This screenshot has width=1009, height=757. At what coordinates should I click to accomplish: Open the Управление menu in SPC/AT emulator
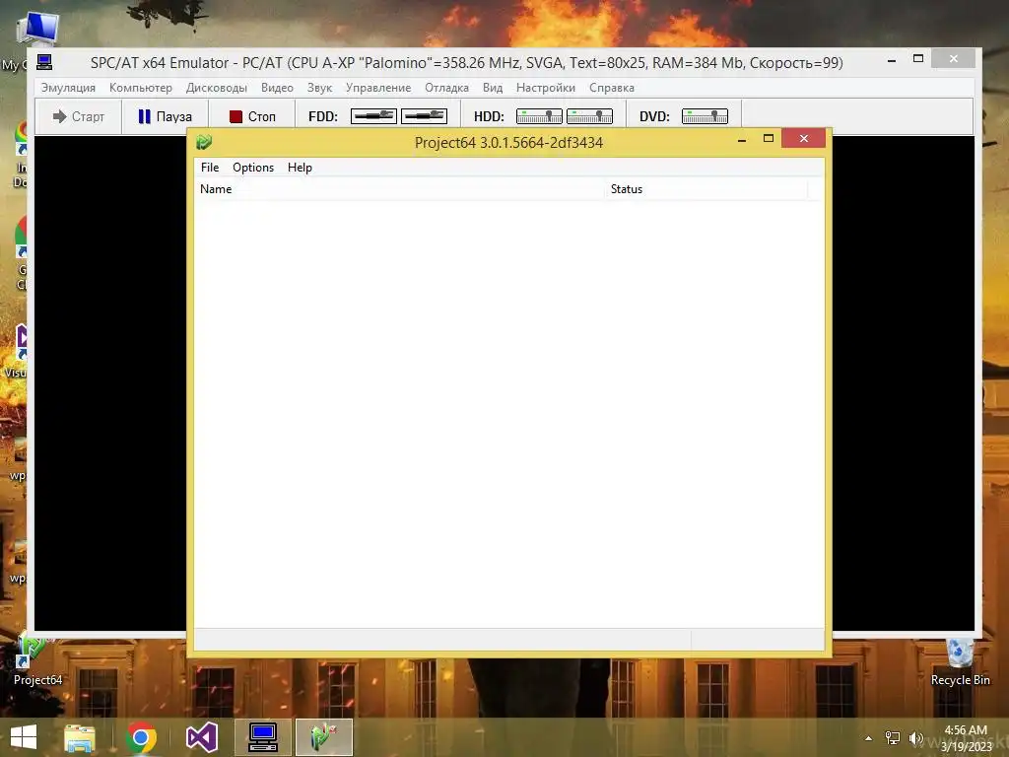pos(377,88)
